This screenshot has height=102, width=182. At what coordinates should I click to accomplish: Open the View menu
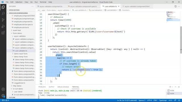pos(26,2)
